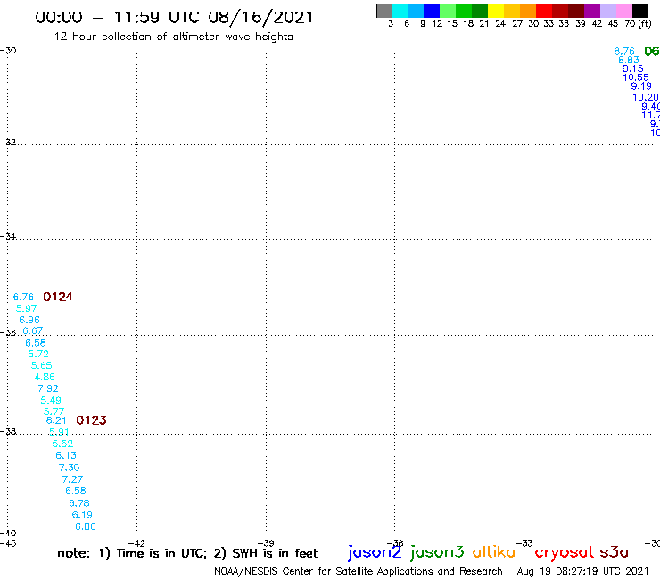Image resolution: width=660 pixels, height=579 pixels.
Task: Click the 6.19 reading
Action: pos(82,515)
